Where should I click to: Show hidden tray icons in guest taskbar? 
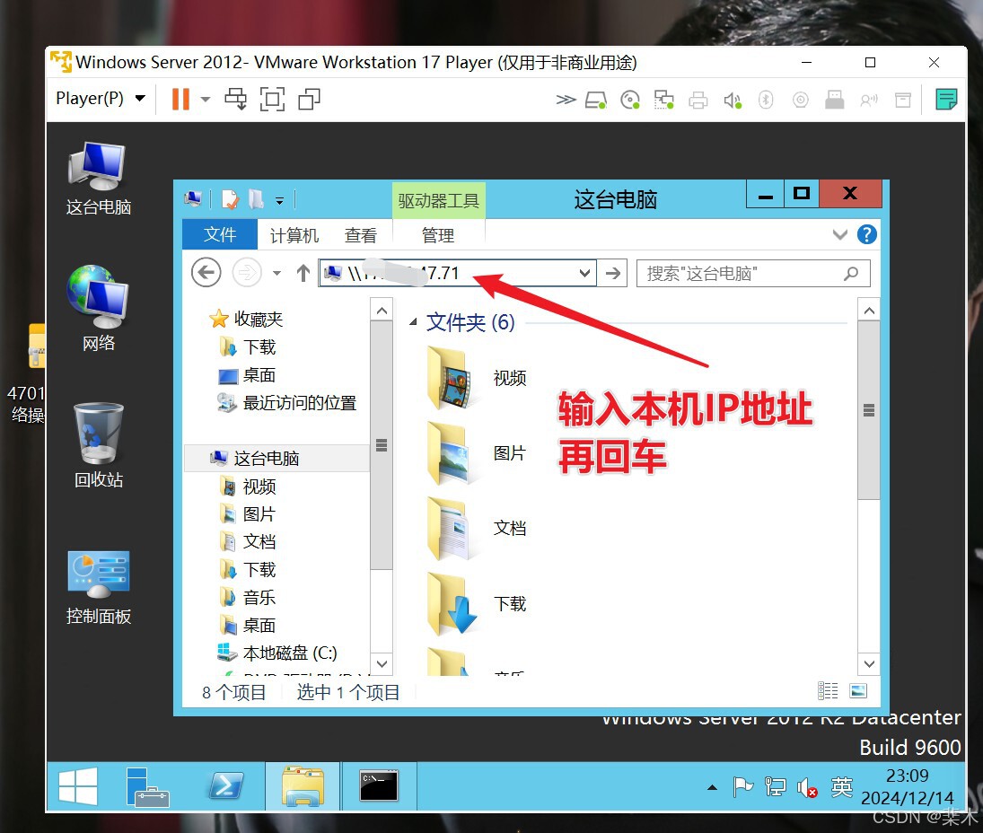(712, 787)
